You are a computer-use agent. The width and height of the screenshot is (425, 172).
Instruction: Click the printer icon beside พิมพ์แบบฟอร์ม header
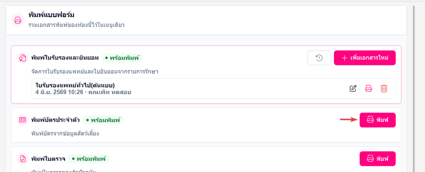[18, 20]
